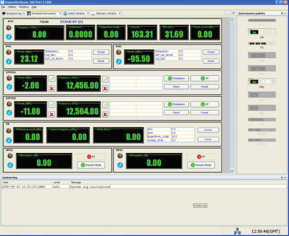The width and height of the screenshot is (289, 236).
Task: Open the PM2 info icon
Action: coord(119,62)
